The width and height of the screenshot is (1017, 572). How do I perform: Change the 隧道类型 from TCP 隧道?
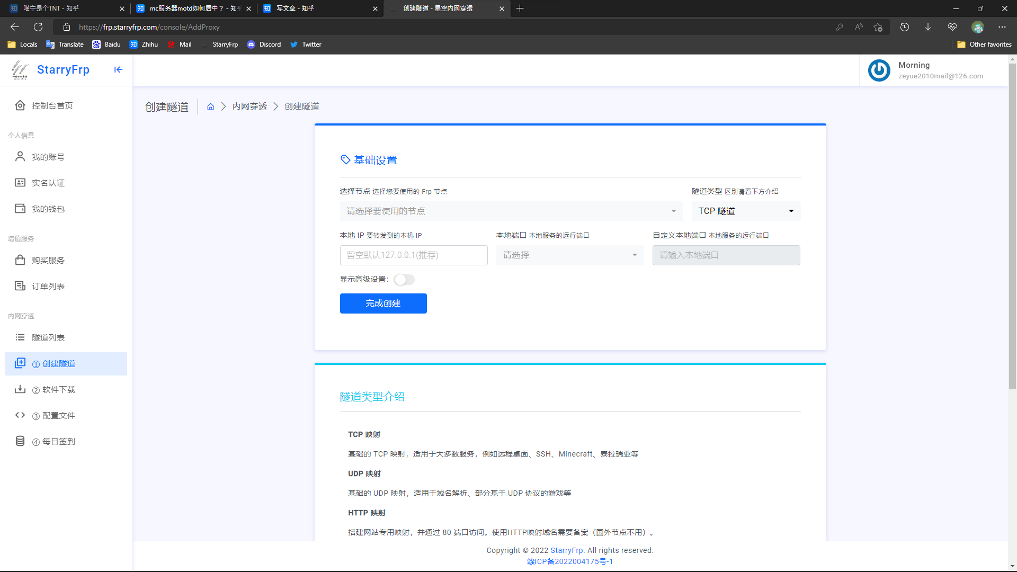point(745,211)
